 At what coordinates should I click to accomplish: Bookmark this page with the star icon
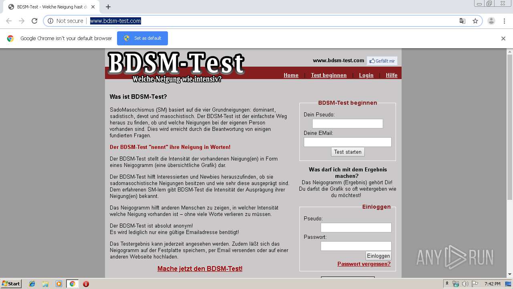[x=475, y=21]
